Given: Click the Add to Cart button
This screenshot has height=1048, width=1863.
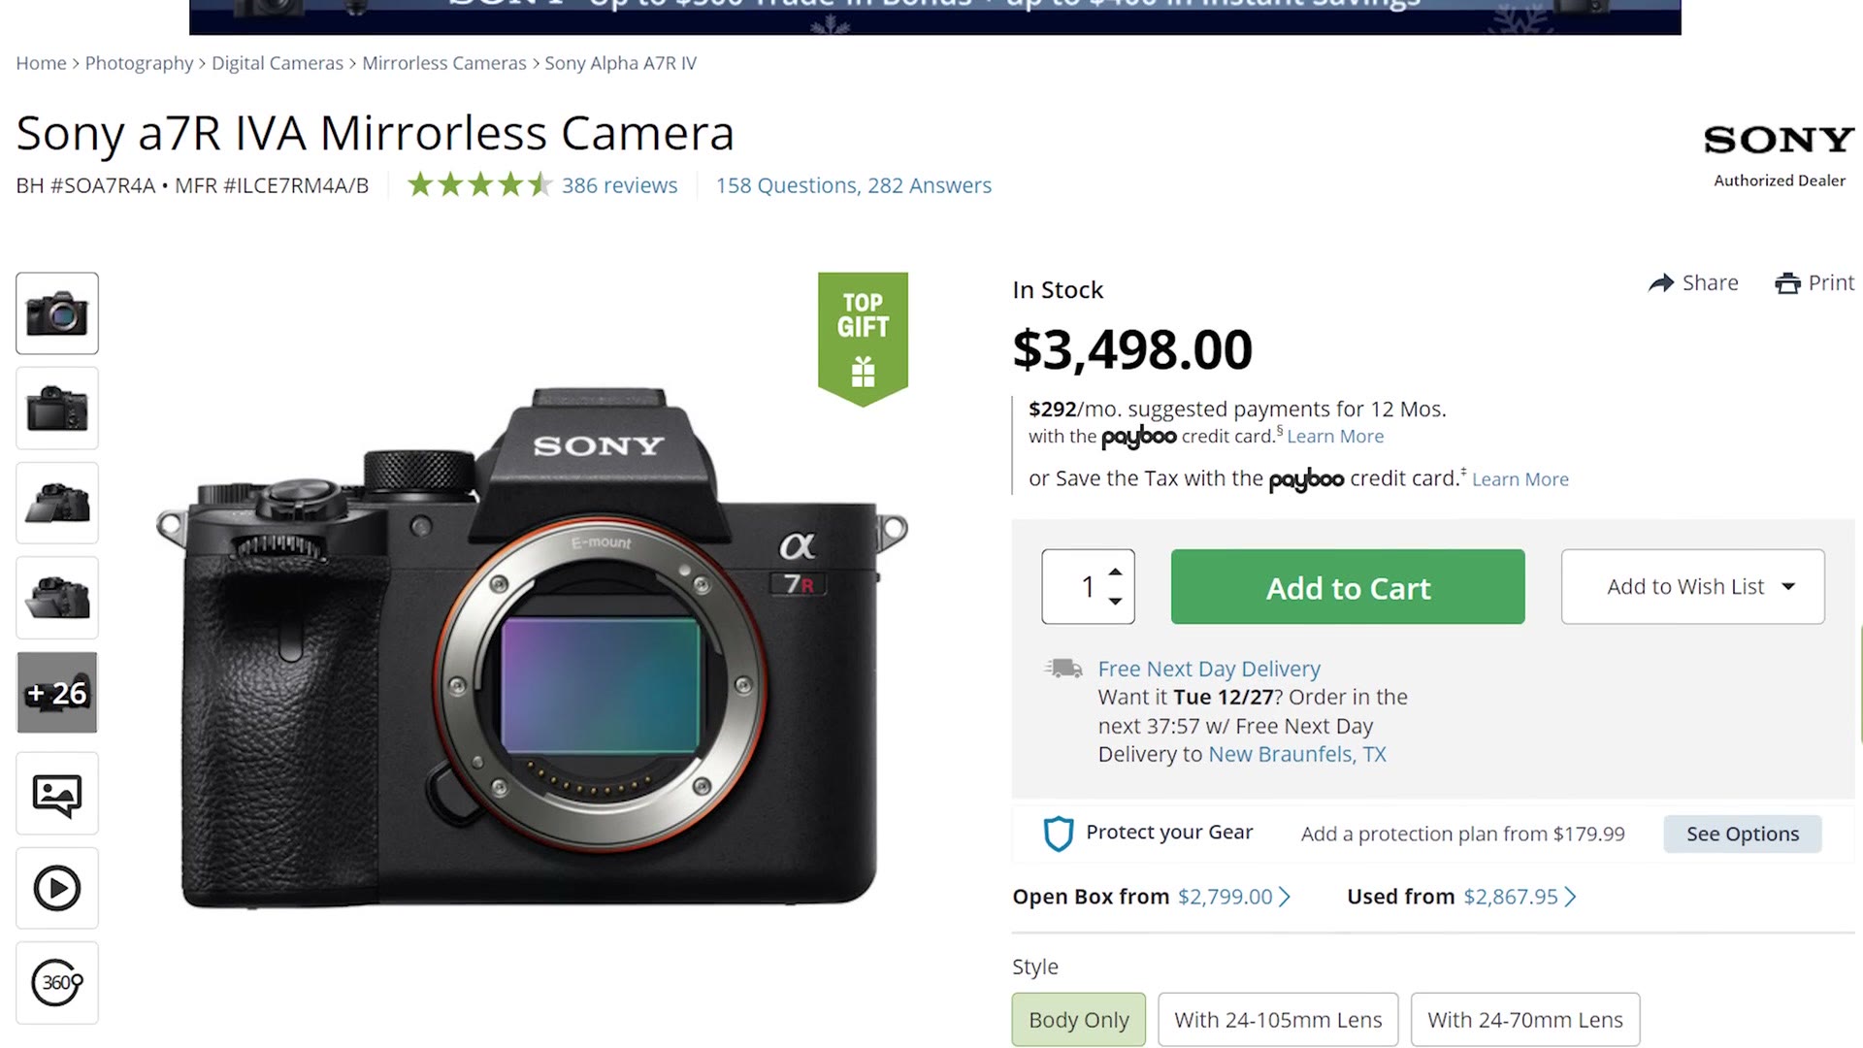Looking at the screenshot, I should tap(1348, 586).
